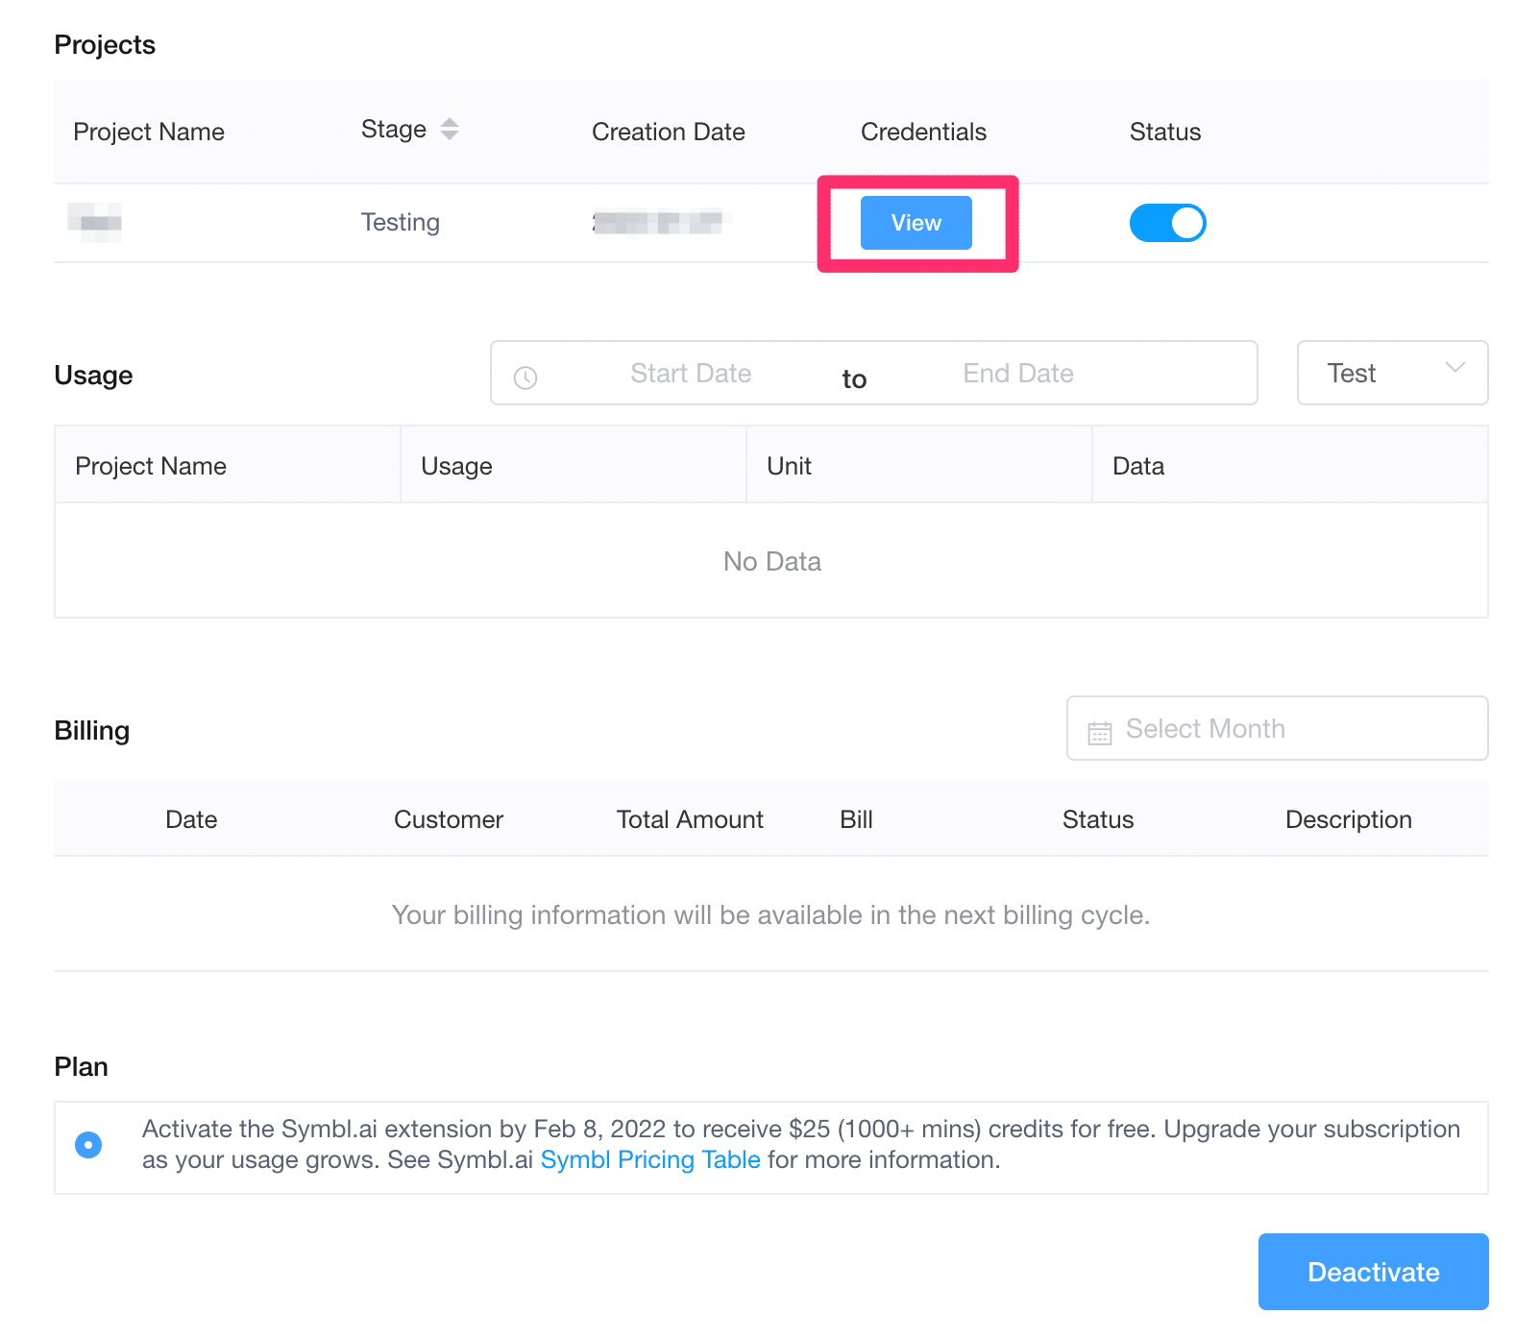Expand the dropdown chevron next to Test
The height and width of the screenshot is (1339, 1539).
pyautogui.click(x=1454, y=368)
